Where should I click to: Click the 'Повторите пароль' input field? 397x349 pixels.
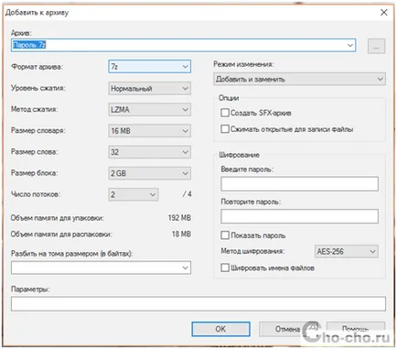point(299,216)
